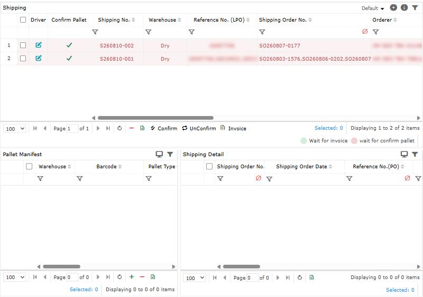Open Pallet Manifest page size dropdown
This screenshot has height=297, width=423.
[15, 277]
